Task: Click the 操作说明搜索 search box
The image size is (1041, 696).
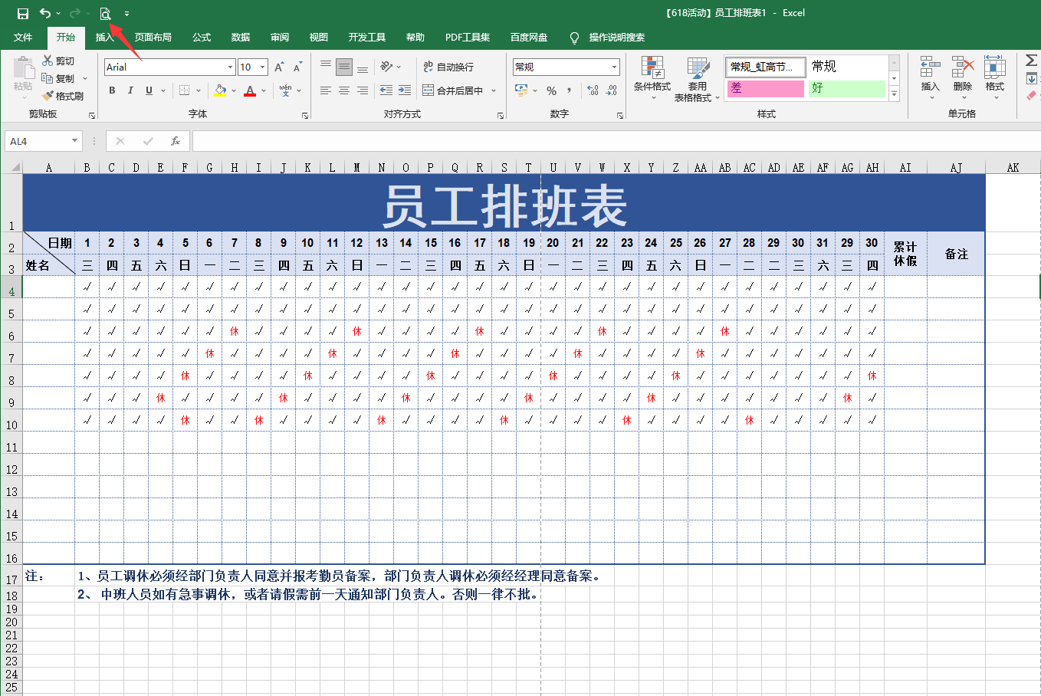Action: point(617,38)
